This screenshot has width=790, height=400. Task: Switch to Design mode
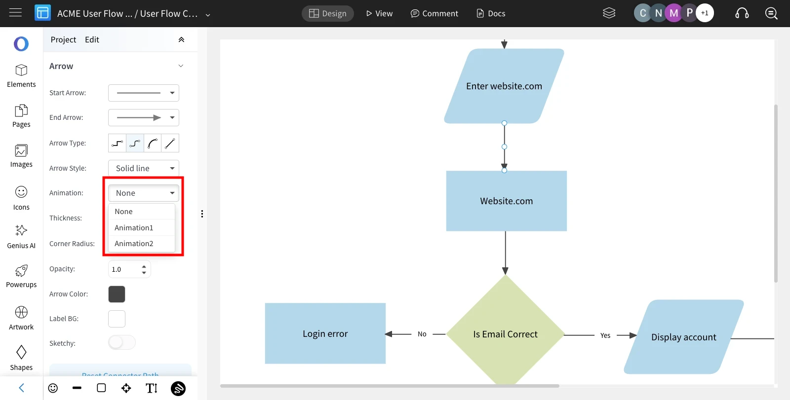pos(328,13)
